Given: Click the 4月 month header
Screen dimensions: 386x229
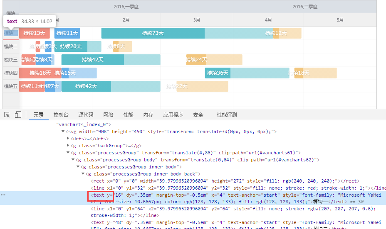Looking at the screenshot, I should pos(268,20).
